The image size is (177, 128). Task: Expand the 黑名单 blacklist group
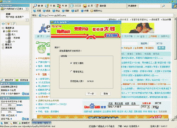pos(3,48)
